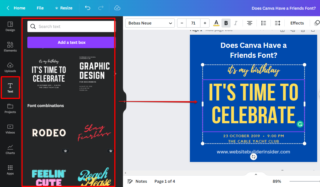
Task: Expand the Bebas Neue font dropdown
Action: click(x=150, y=23)
